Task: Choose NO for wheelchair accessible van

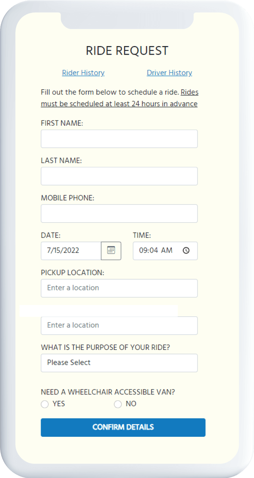Action: pos(118,404)
